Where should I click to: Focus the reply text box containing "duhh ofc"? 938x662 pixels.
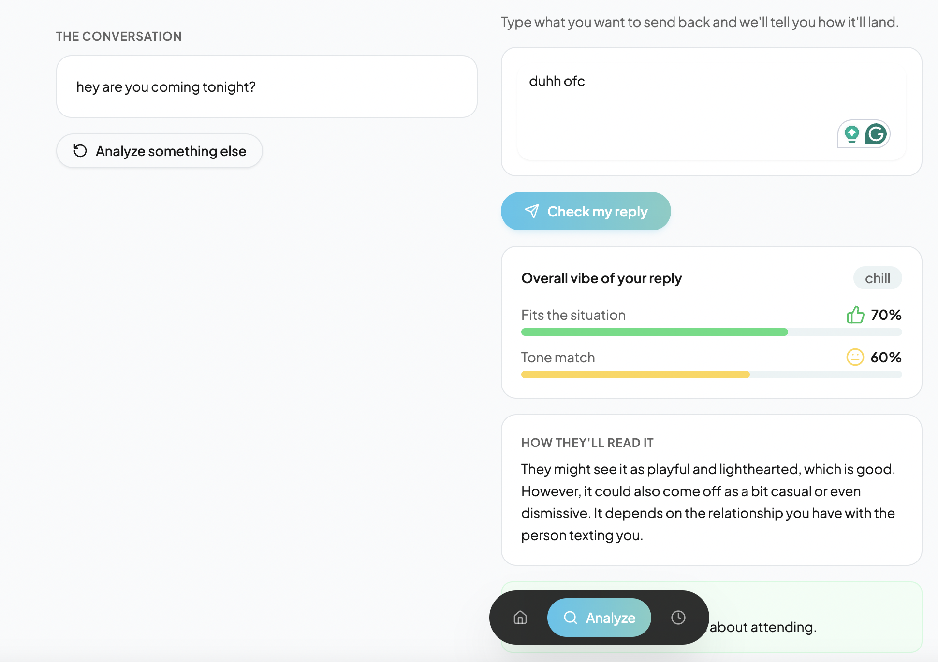pos(677,106)
